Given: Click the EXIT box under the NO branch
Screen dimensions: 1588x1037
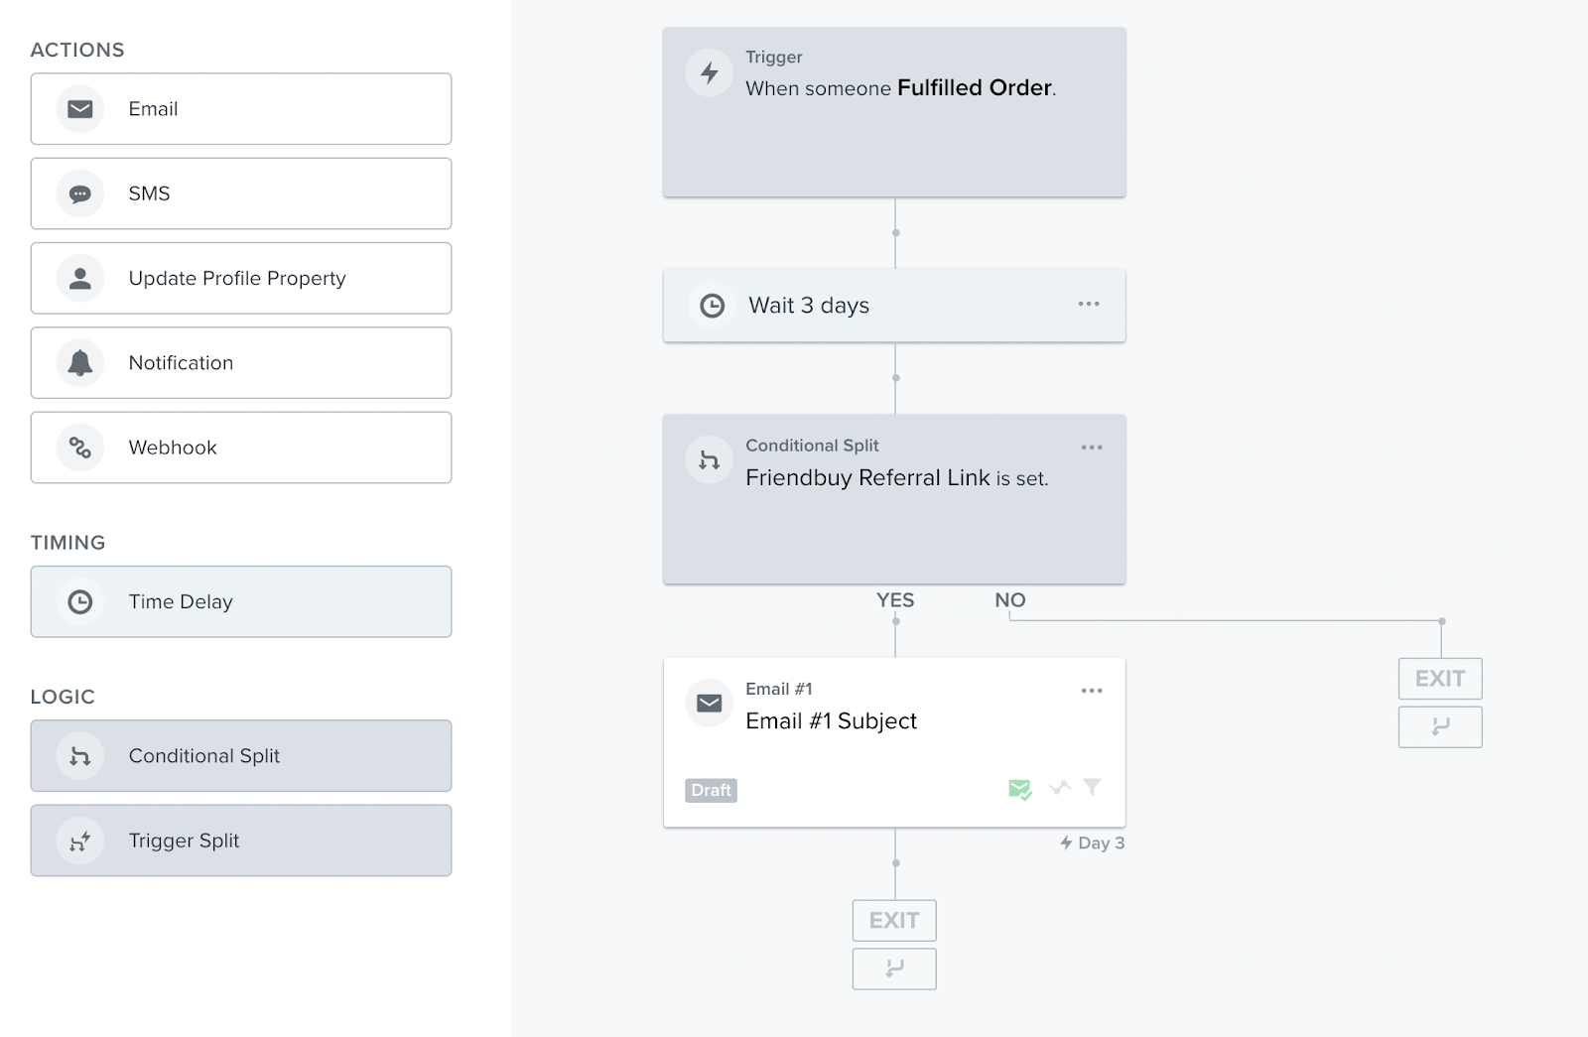Looking at the screenshot, I should (1440, 679).
